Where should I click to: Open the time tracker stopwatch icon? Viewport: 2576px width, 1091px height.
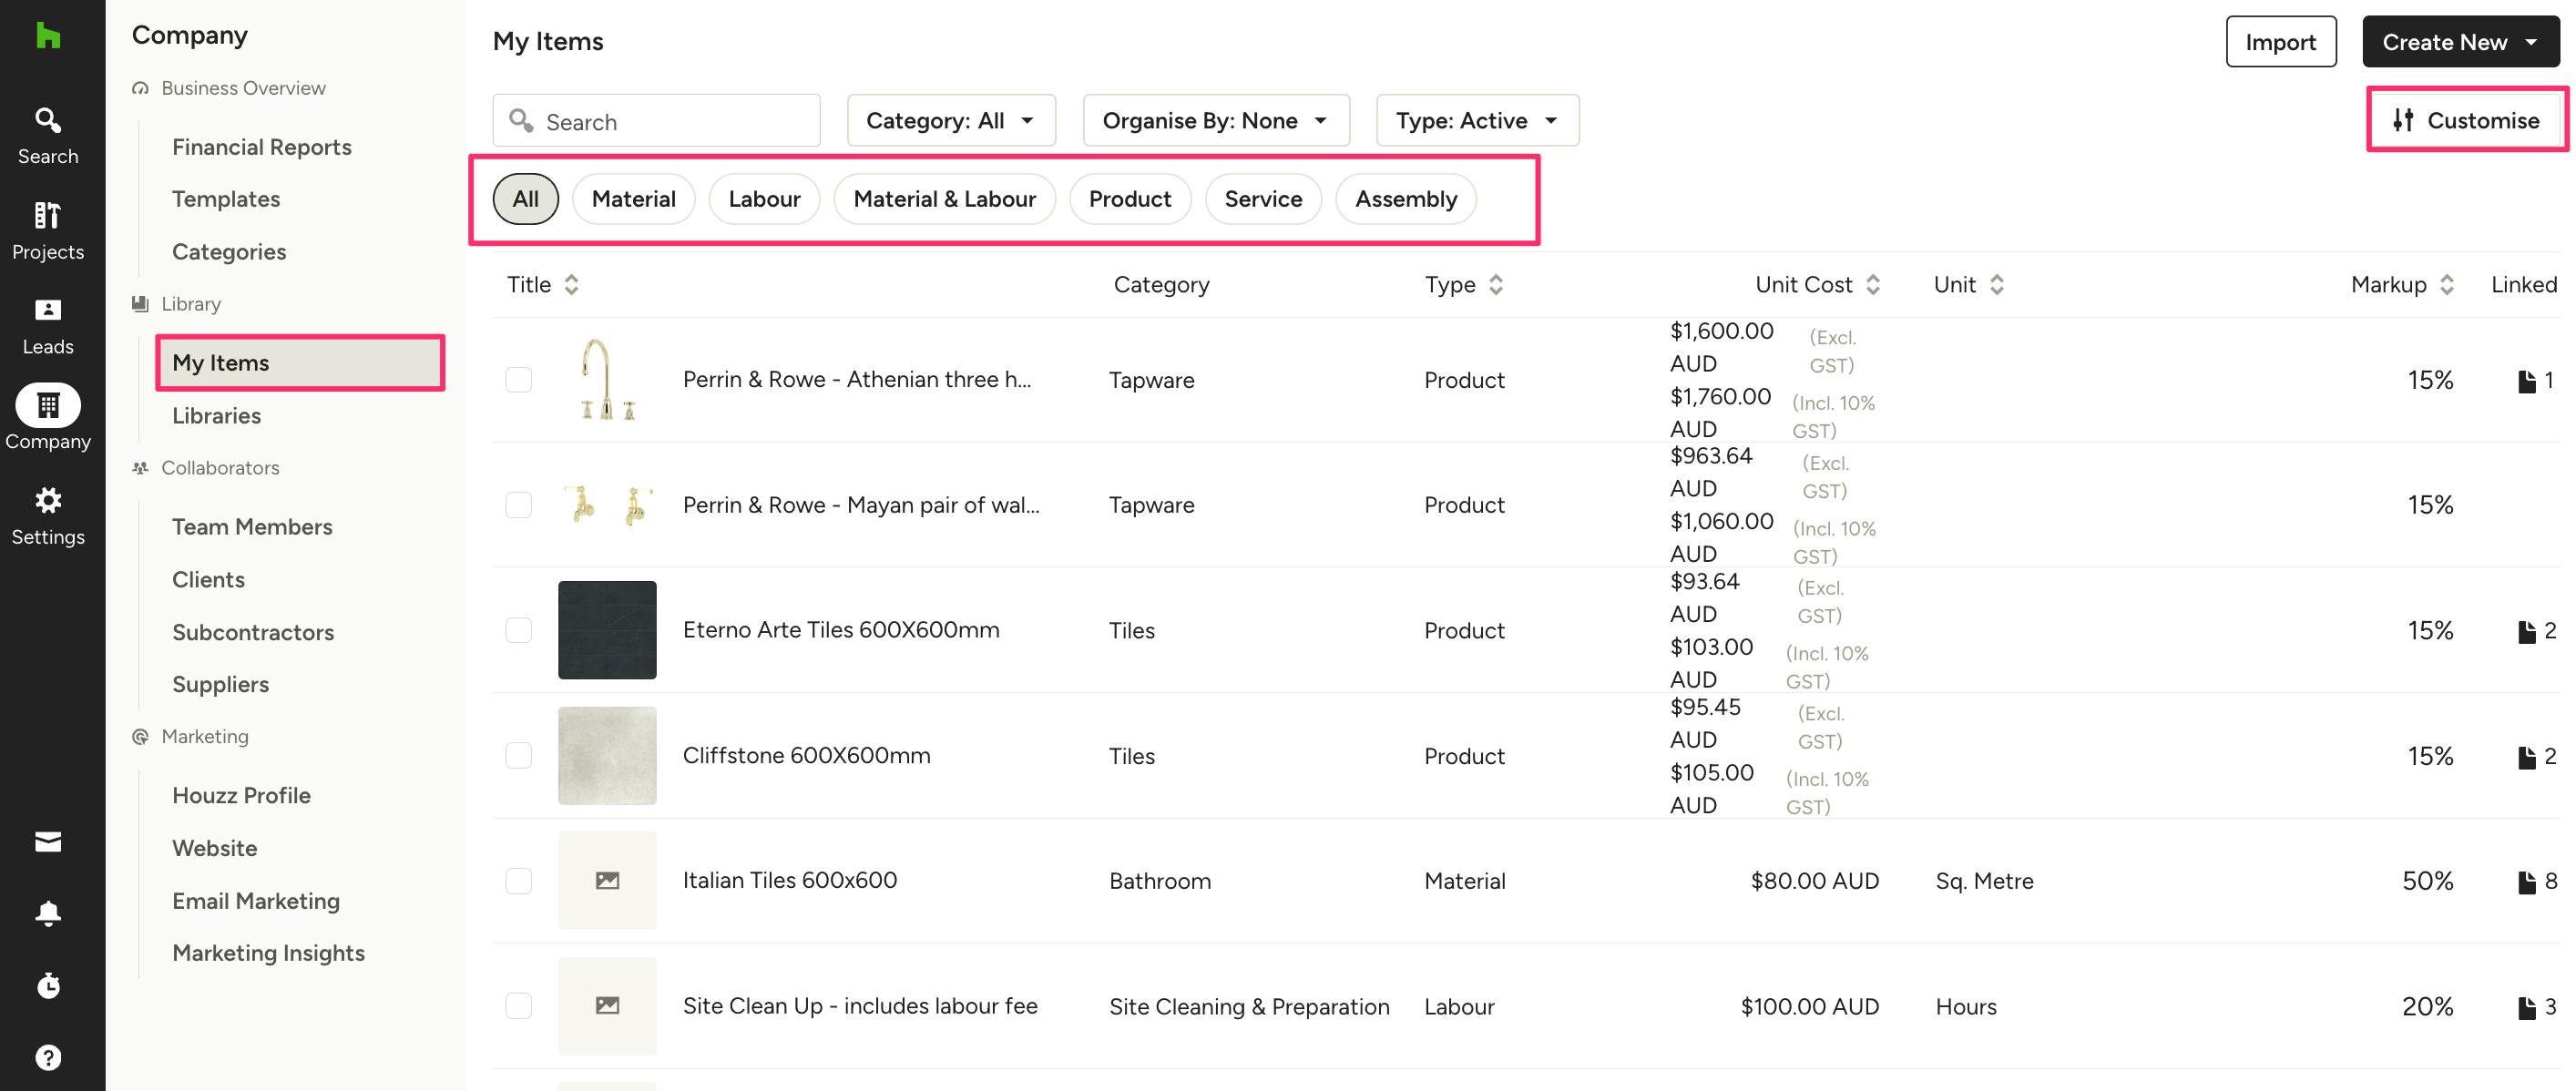[x=48, y=985]
